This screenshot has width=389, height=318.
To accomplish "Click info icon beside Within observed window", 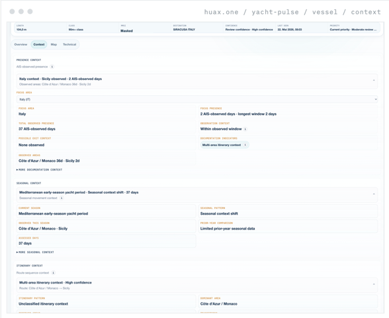I will coord(245,129).
